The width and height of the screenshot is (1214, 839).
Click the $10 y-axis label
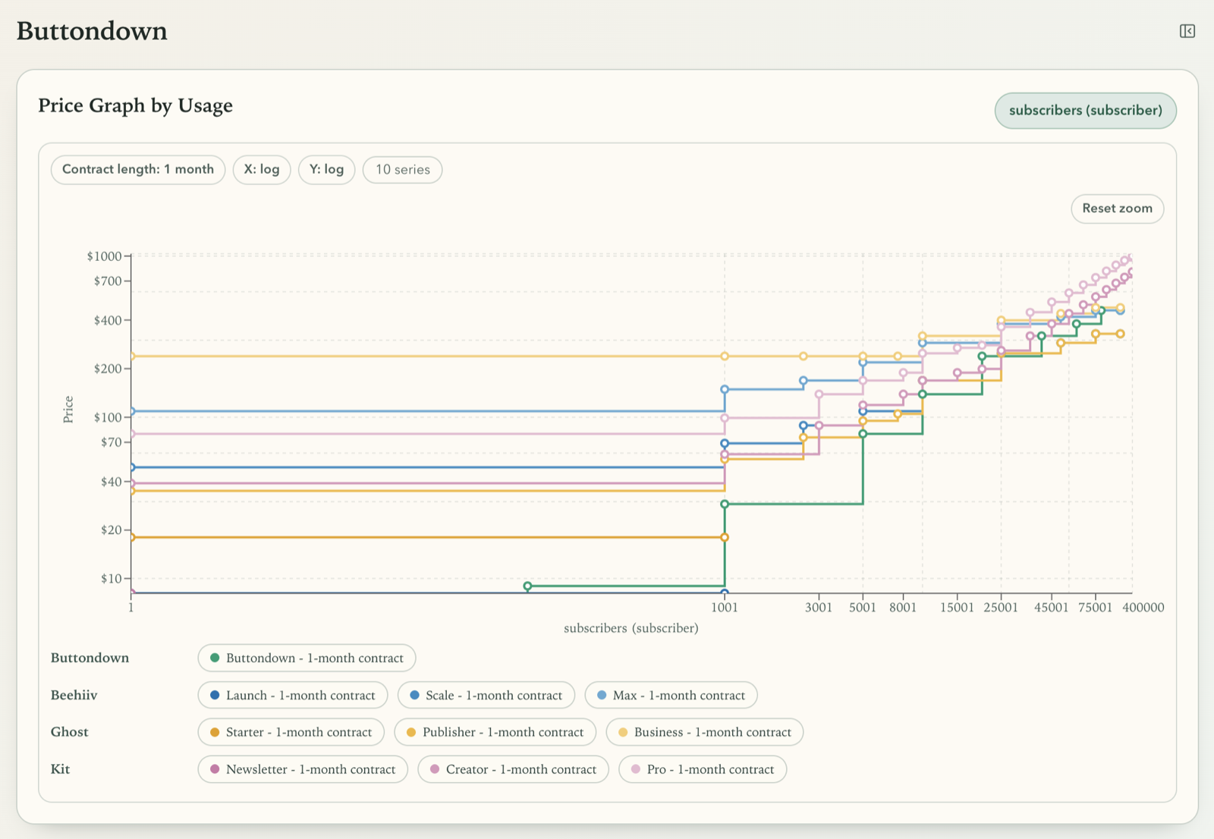[111, 579]
